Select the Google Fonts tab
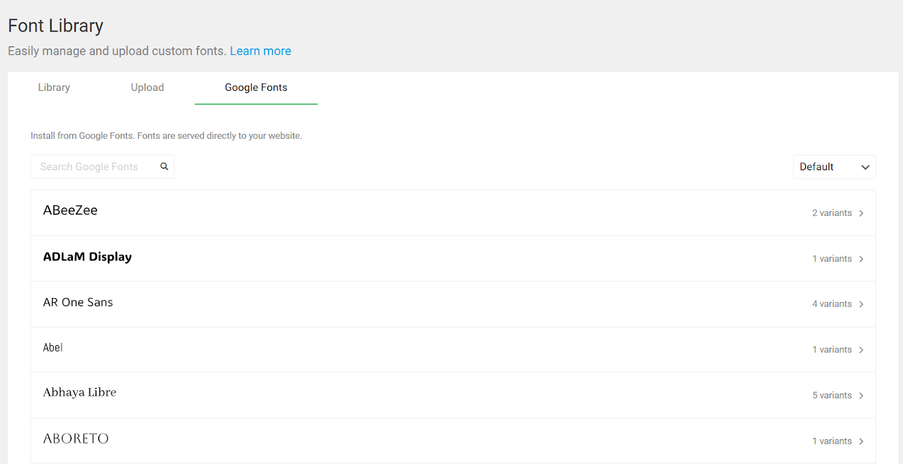Viewport: 903px width, 464px height. coord(256,87)
